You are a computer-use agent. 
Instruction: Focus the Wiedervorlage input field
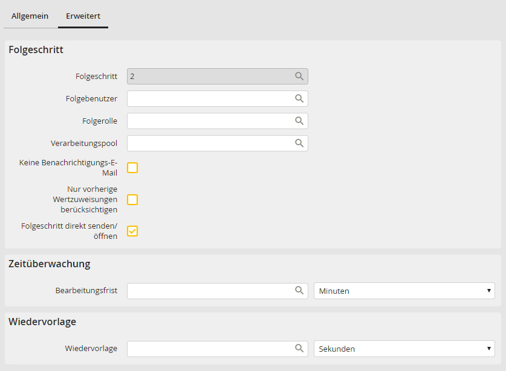coord(209,349)
